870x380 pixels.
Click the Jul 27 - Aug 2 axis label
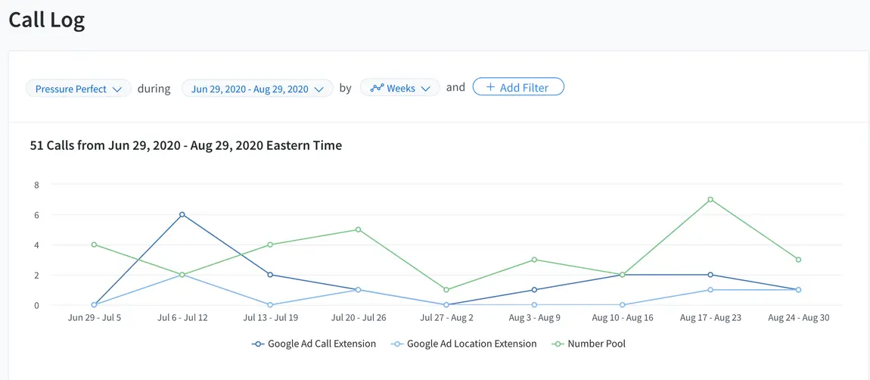446,319
